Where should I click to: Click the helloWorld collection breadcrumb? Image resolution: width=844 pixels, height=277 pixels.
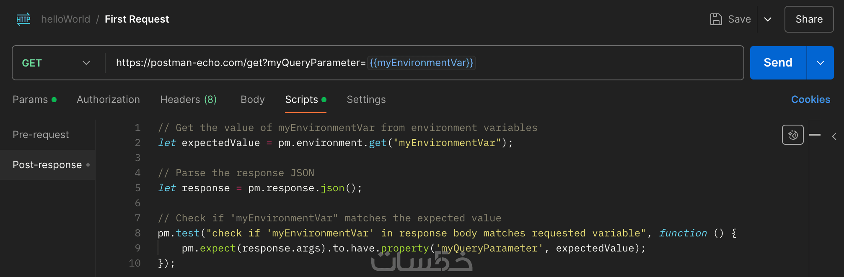click(x=65, y=19)
